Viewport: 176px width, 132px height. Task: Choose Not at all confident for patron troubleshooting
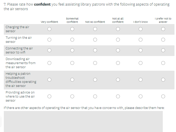coord(118,80)
